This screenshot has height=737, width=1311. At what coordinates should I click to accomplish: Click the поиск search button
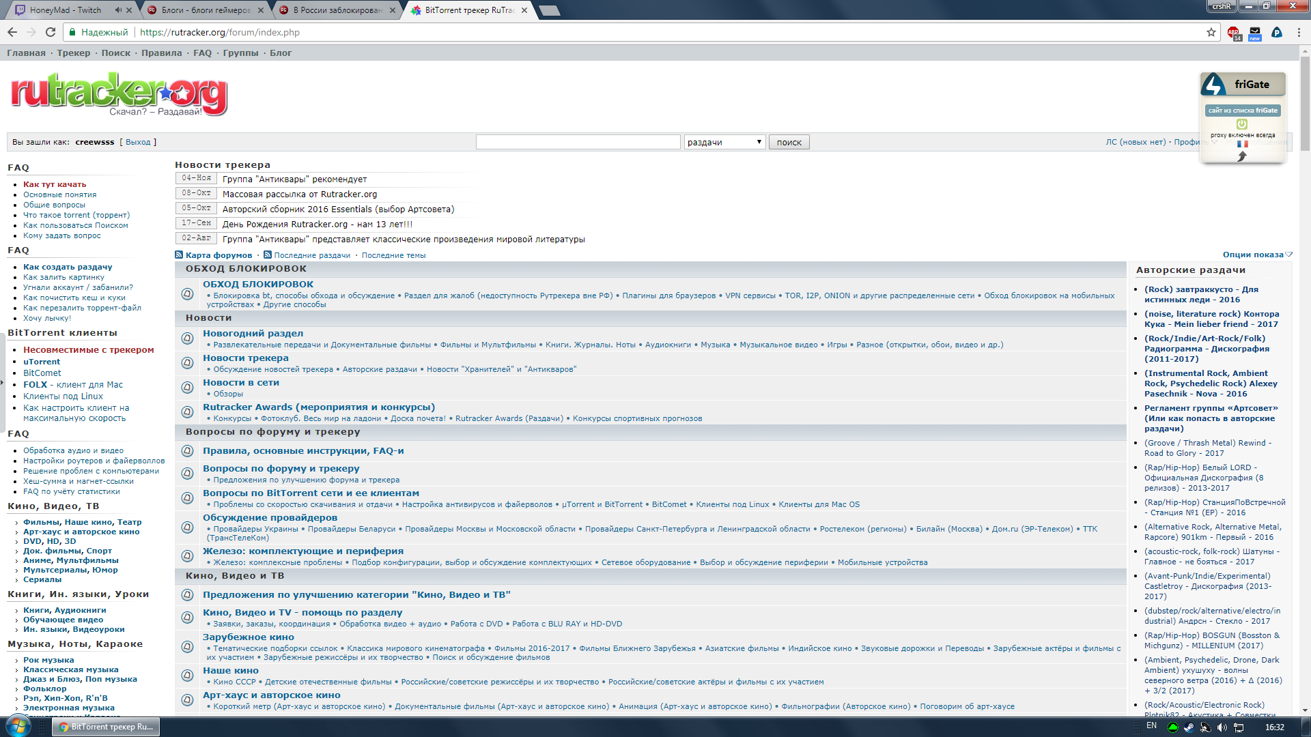pyautogui.click(x=789, y=142)
